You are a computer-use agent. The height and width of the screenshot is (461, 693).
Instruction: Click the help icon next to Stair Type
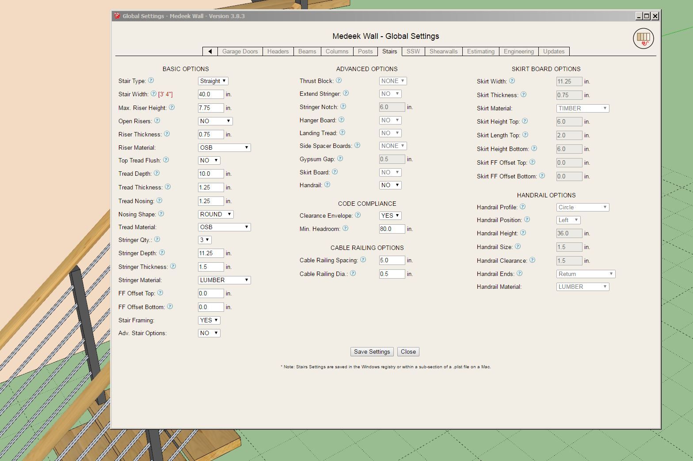tap(151, 80)
